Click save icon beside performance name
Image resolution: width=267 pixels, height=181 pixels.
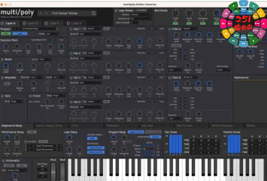[93, 13]
